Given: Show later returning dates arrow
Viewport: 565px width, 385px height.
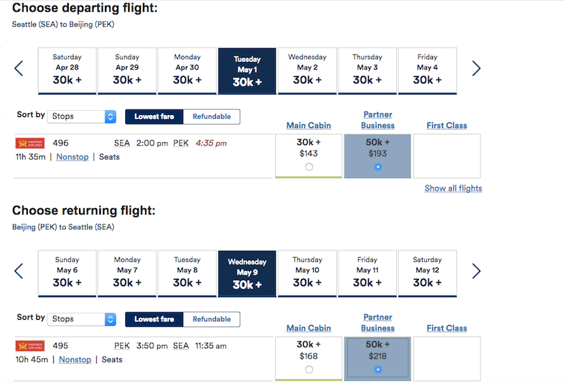Looking at the screenshot, I should pyautogui.click(x=477, y=271).
